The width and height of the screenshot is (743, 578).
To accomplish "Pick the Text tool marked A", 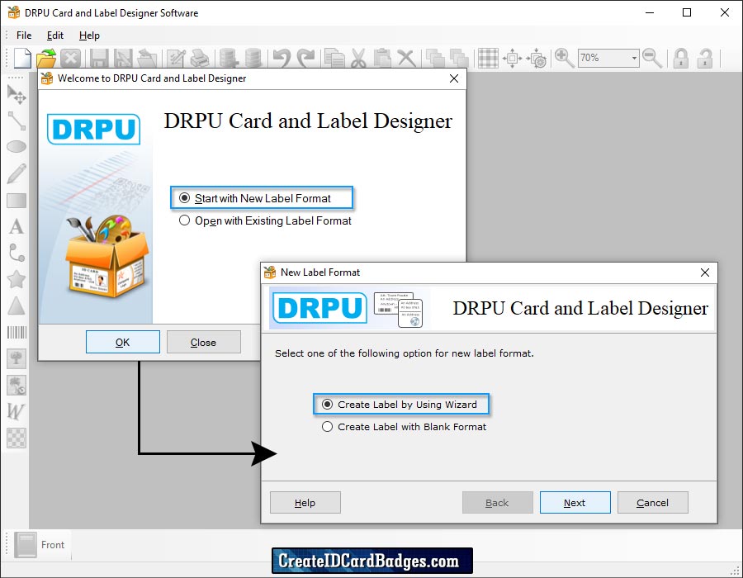I will 17,226.
